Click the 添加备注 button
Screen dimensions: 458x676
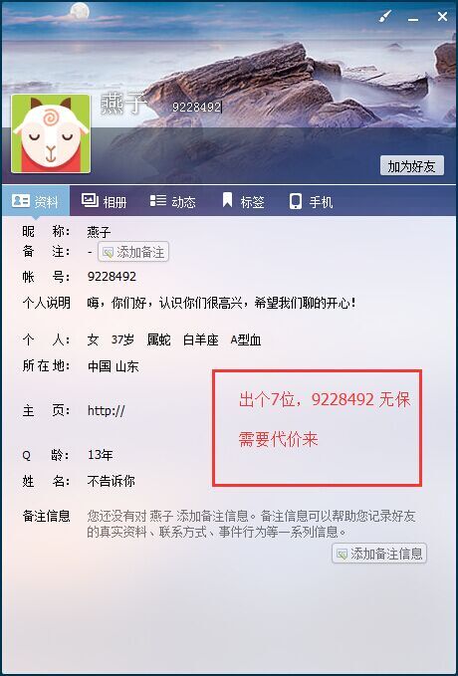click(133, 252)
